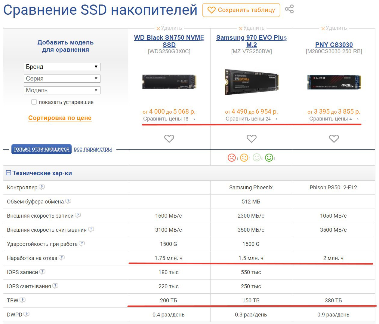379x324 pixels.
Task: Click Добавить модель для сравнения heading
Action: (66, 46)
